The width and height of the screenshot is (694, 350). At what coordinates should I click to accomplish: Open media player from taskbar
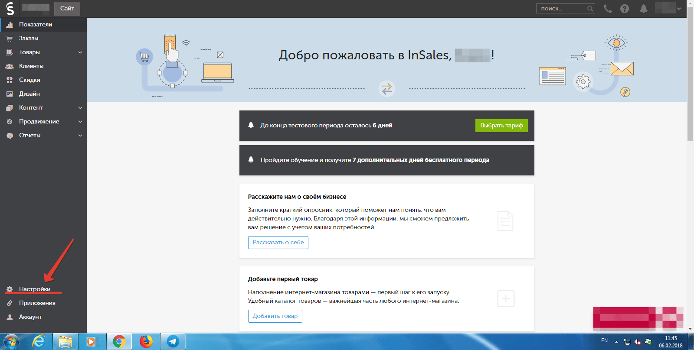pos(91,341)
